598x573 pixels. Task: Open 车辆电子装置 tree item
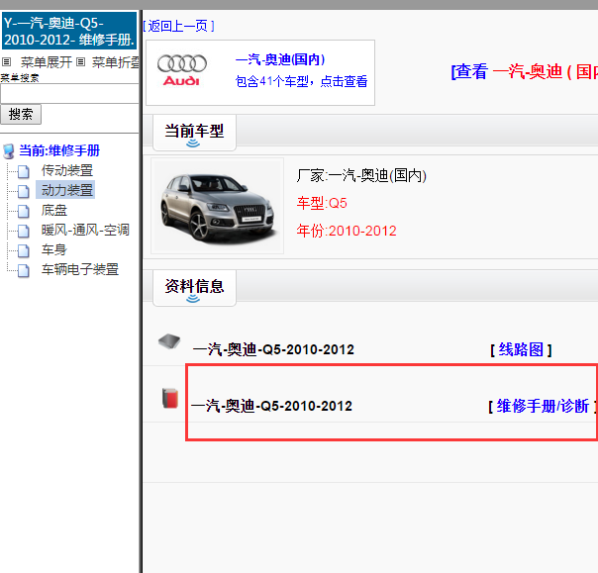pos(80,269)
